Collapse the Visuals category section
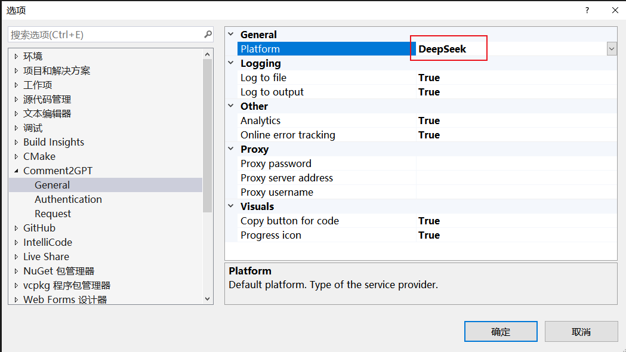The image size is (626, 352). pyautogui.click(x=232, y=206)
